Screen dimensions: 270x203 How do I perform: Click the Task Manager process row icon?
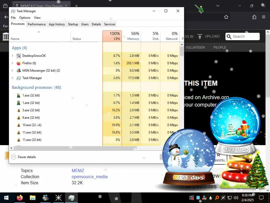pos(19,78)
